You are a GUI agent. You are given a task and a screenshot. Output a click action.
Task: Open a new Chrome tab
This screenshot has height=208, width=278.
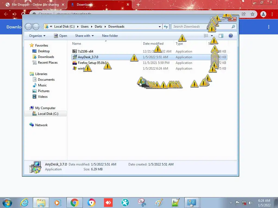tap(138, 5)
